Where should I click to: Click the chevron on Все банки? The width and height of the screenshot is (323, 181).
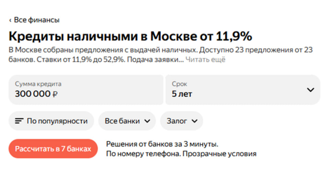[x=147, y=121]
